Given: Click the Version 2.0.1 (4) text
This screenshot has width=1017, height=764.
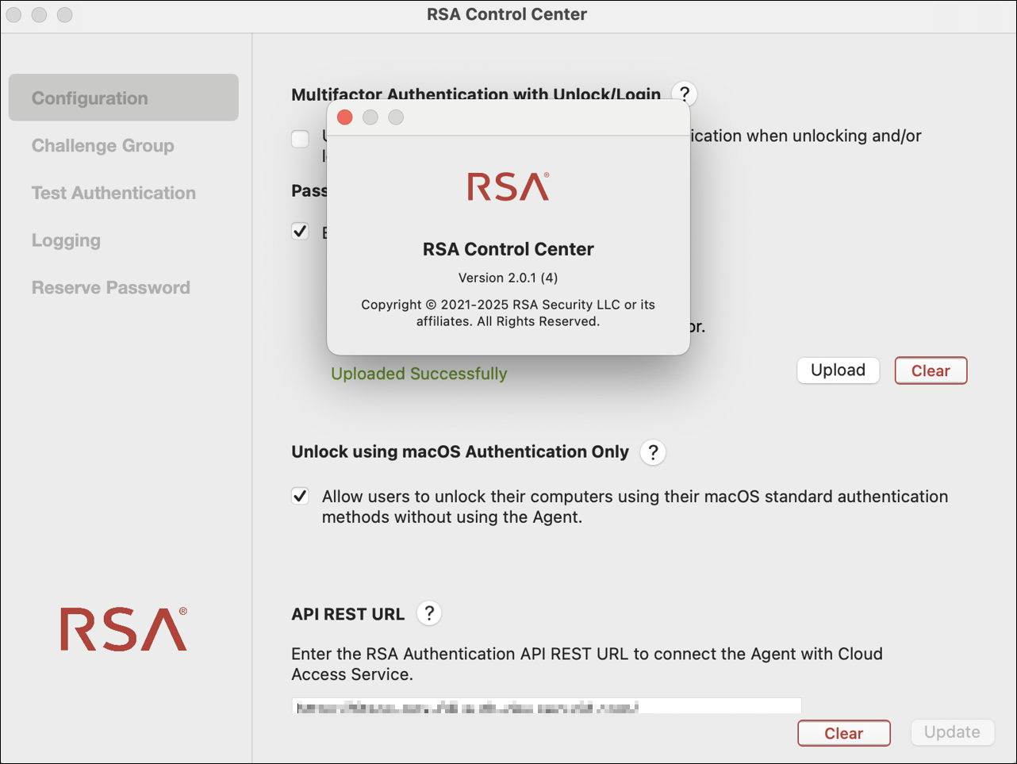Looking at the screenshot, I should (x=508, y=278).
